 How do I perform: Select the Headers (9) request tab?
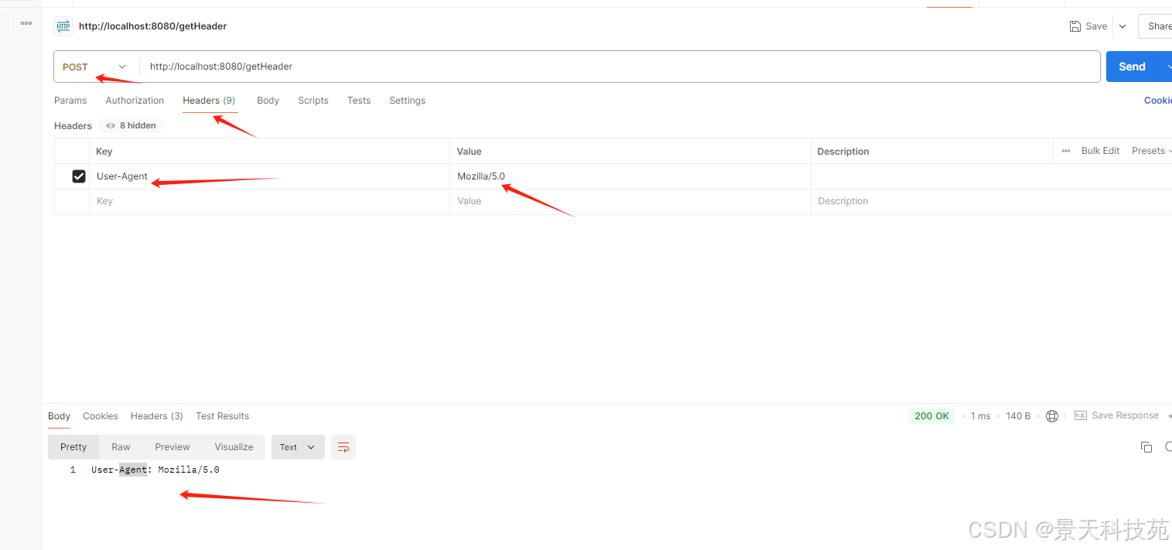coord(209,101)
